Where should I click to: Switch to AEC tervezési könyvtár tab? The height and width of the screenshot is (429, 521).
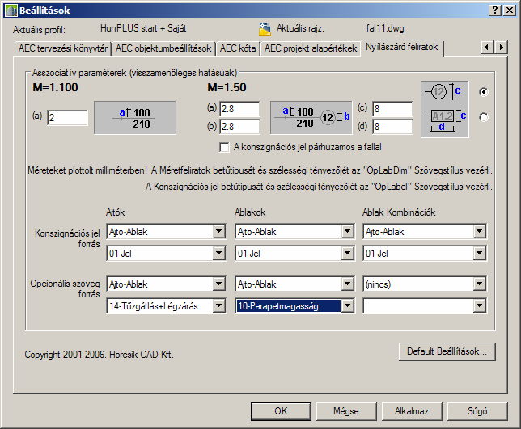(63, 48)
